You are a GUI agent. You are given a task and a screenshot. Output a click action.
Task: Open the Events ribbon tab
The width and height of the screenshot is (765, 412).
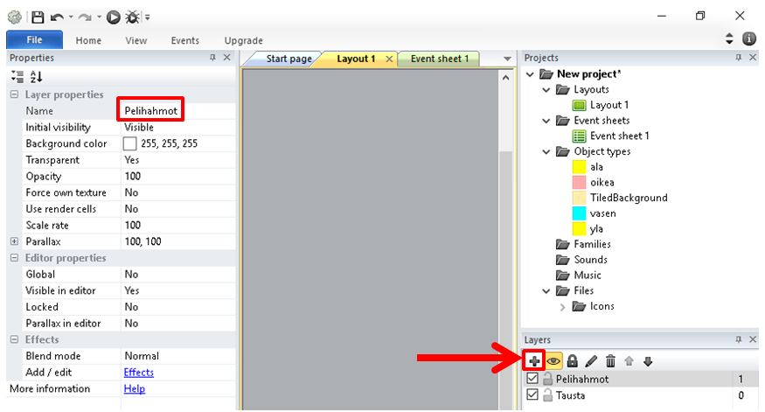coord(184,40)
